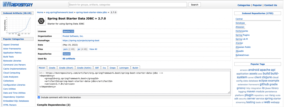Screen dimensions: 284x107
Task: Open the Categories top menu link
Action: pyautogui.click(x=244, y=5)
